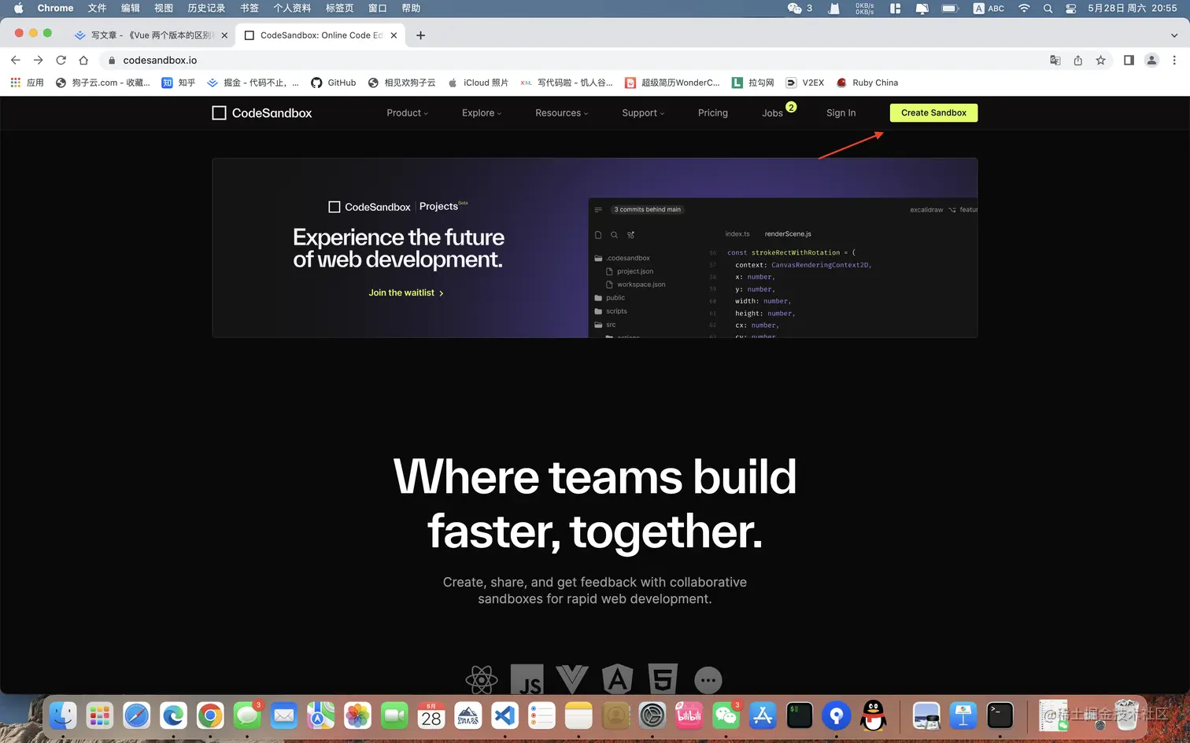The height and width of the screenshot is (743, 1190).
Task: Click the browser home icon
Action: tap(83, 60)
